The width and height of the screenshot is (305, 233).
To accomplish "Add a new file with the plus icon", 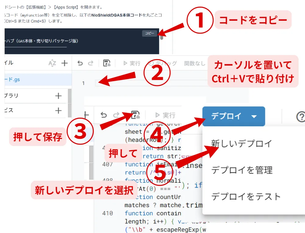I will (64, 63).
